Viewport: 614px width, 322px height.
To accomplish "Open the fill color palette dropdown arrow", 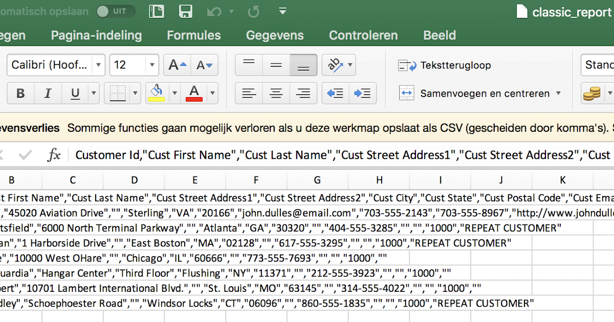I will point(175,93).
